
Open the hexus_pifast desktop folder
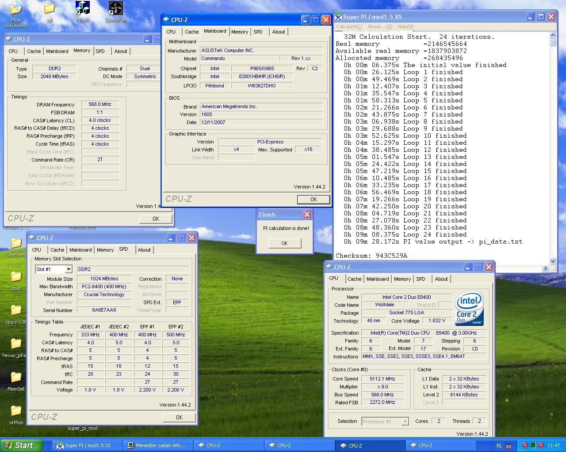(x=16, y=347)
